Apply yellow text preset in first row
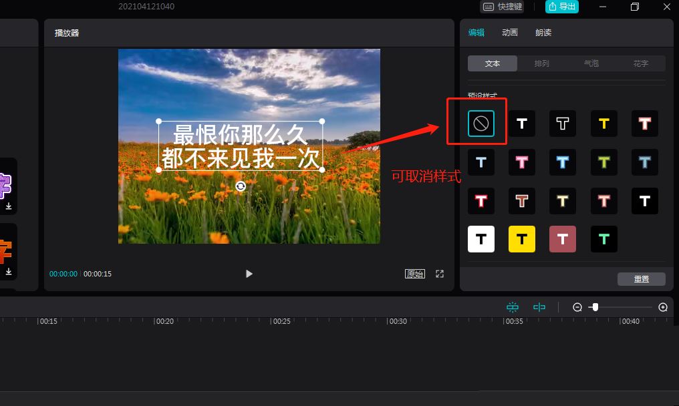The width and height of the screenshot is (679, 406). [603, 124]
